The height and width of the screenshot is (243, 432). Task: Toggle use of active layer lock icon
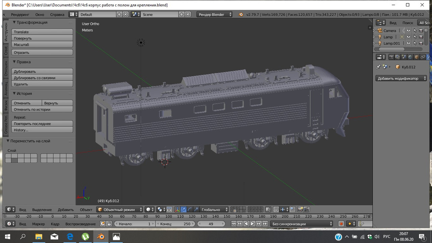[x=268, y=210]
